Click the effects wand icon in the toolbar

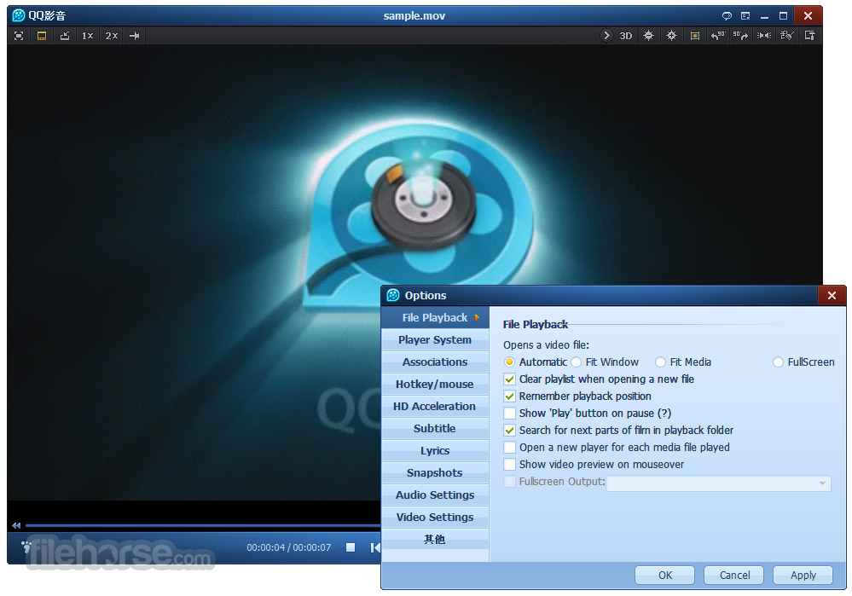point(787,36)
